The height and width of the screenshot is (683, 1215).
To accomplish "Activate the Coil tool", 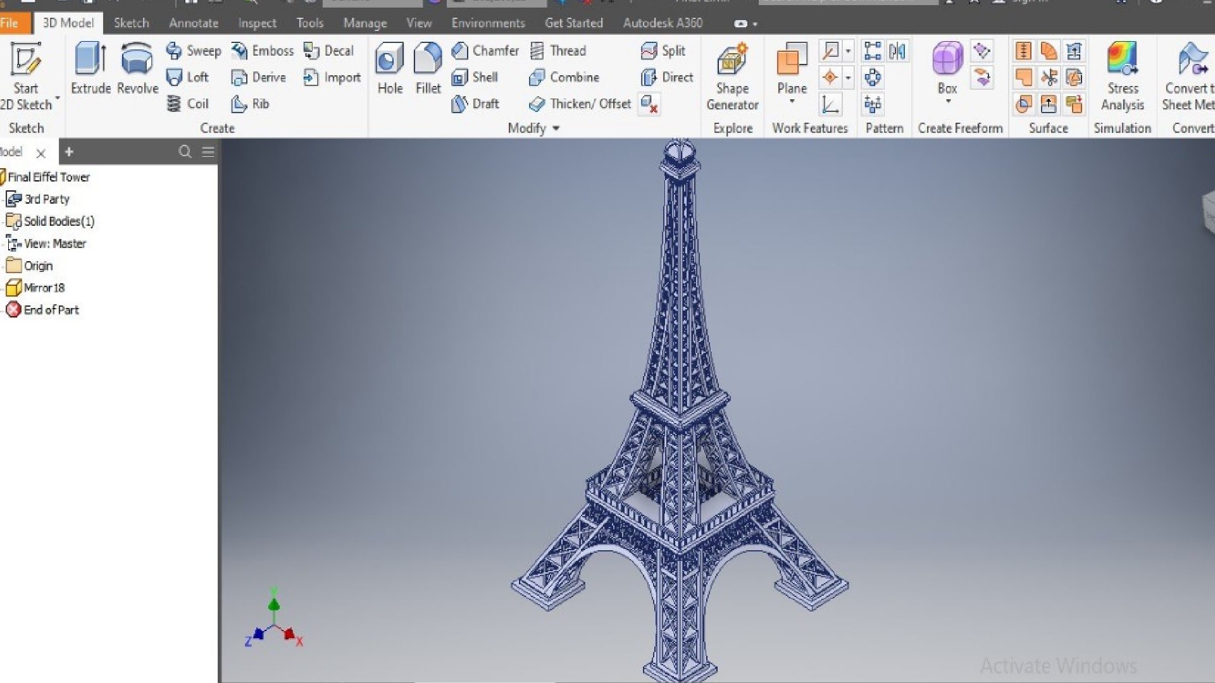I will pos(187,104).
